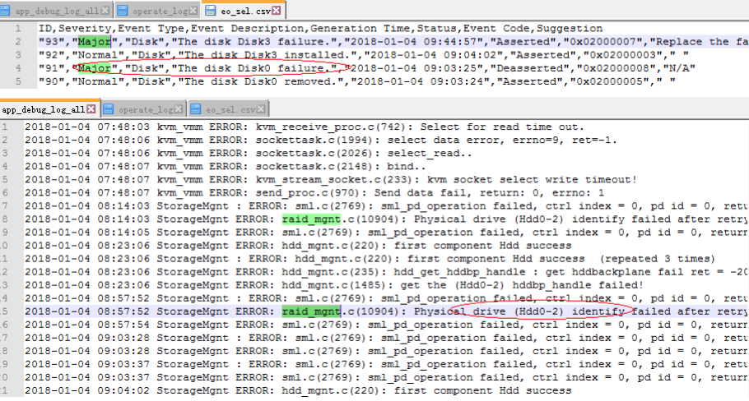Close the active eo_sel.csv tab with red X
749x401 pixels.
coord(276,11)
